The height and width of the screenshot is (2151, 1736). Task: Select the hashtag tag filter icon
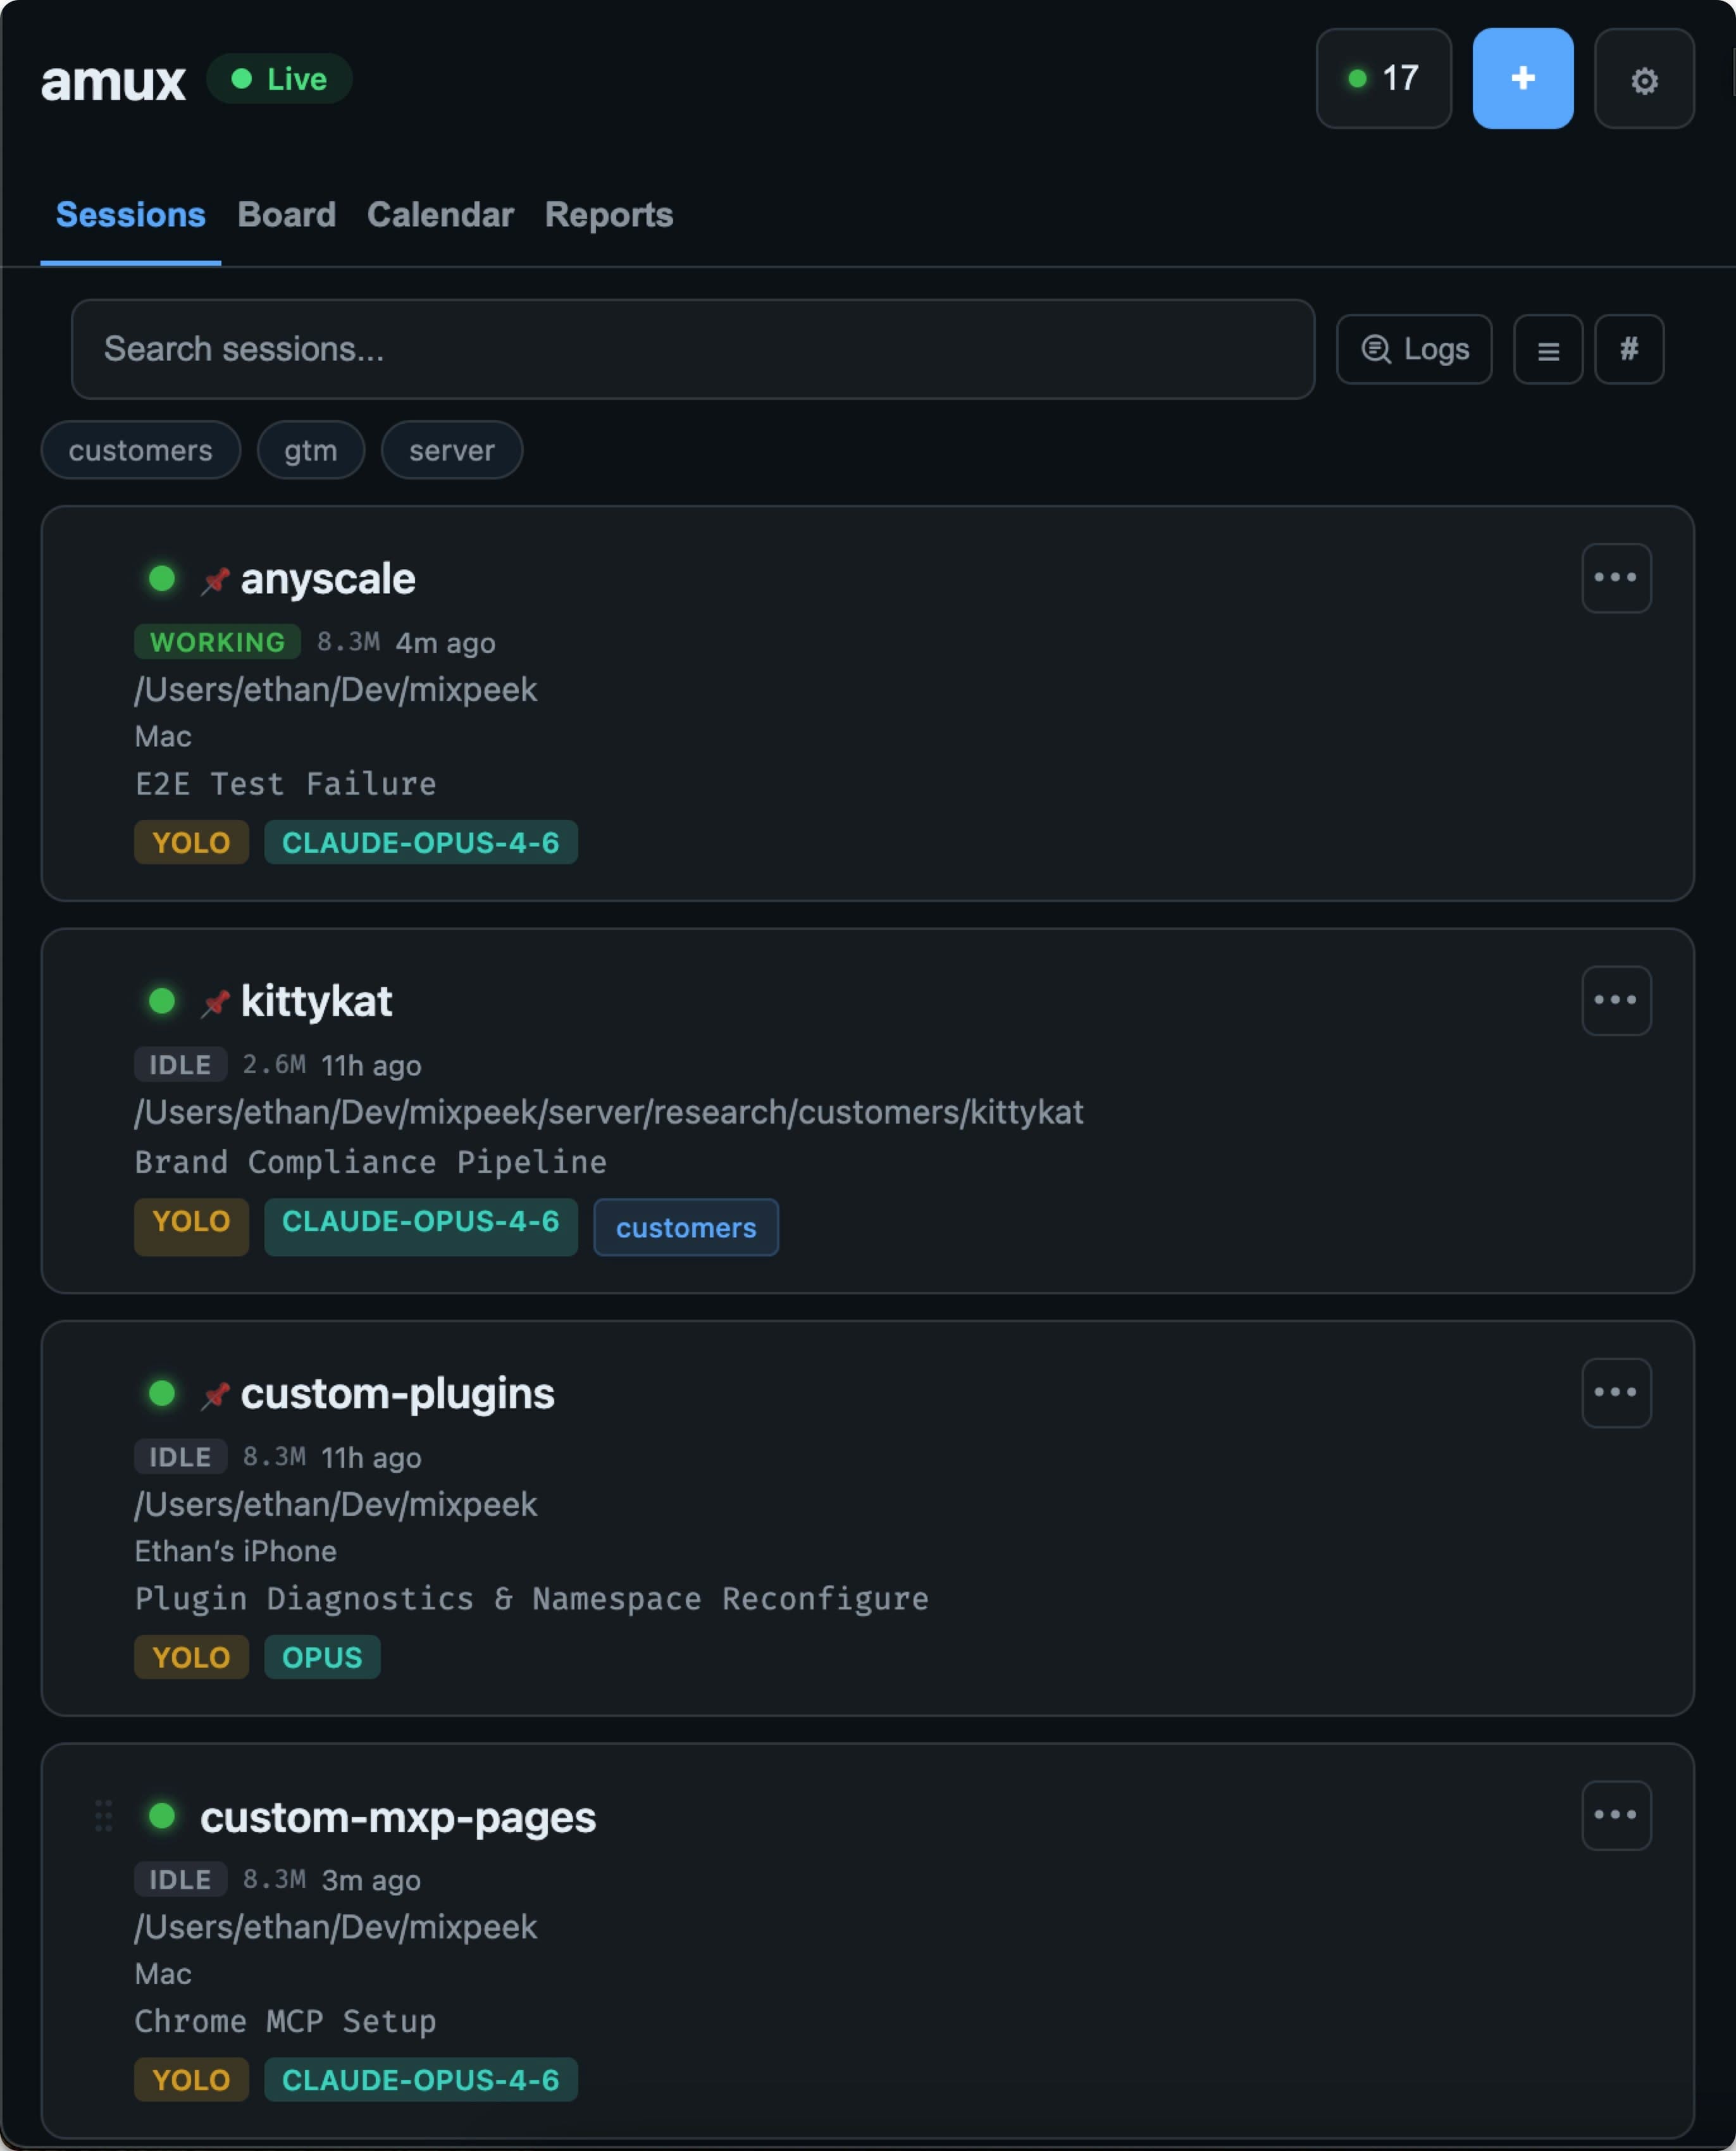coord(1629,349)
